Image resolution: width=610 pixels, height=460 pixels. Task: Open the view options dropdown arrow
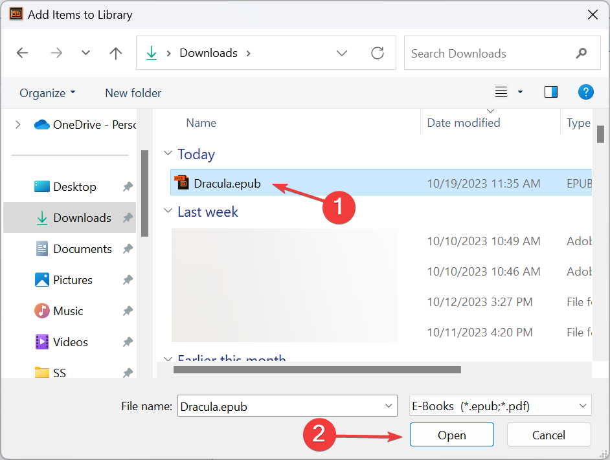pyautogui.click(x=520, y=92)
